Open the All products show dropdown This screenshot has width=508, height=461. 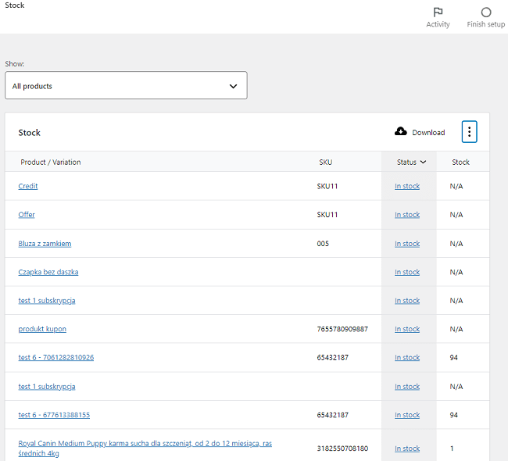coord(126,85)
